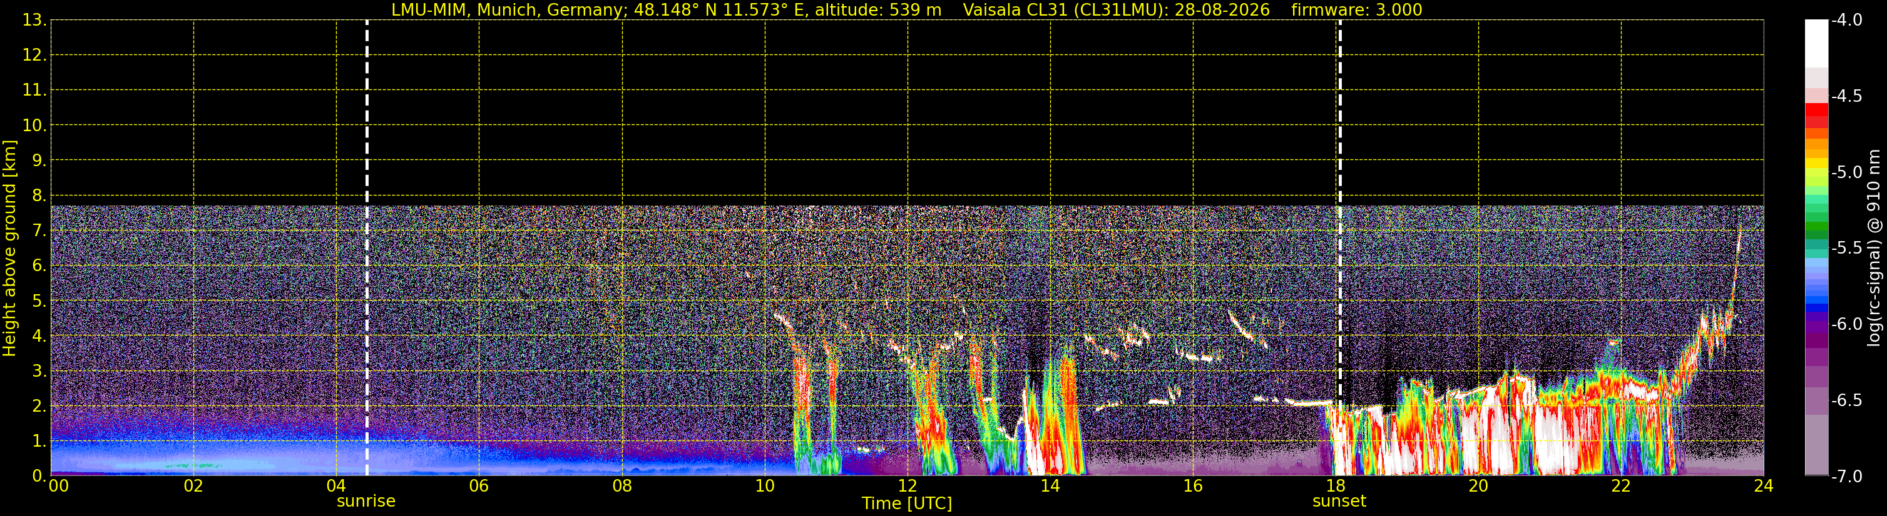This screenshot has width=1887, height=516.
Task: Click the -7.0 colorbar tick label
Action: point(1846,477)
